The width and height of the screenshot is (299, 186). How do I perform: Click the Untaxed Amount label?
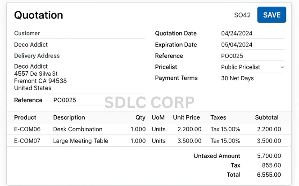(217, 156)
